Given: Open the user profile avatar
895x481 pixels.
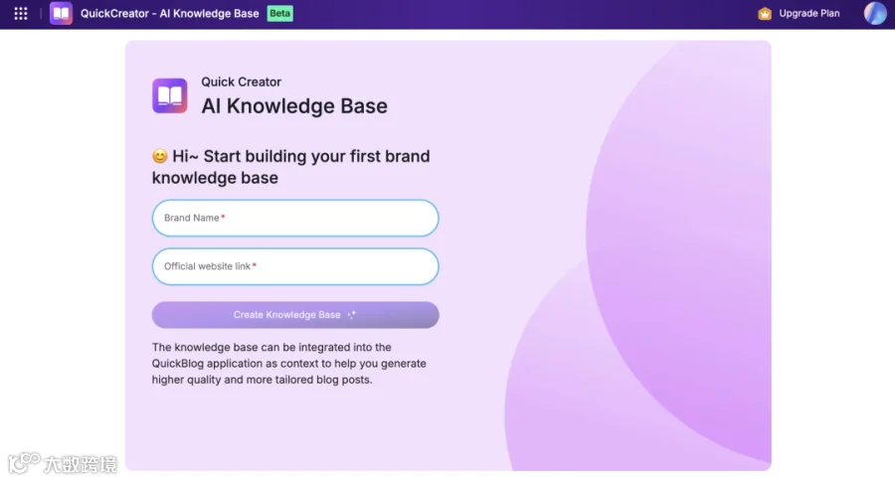Looking at the screenshot, I should coord(875,13).
